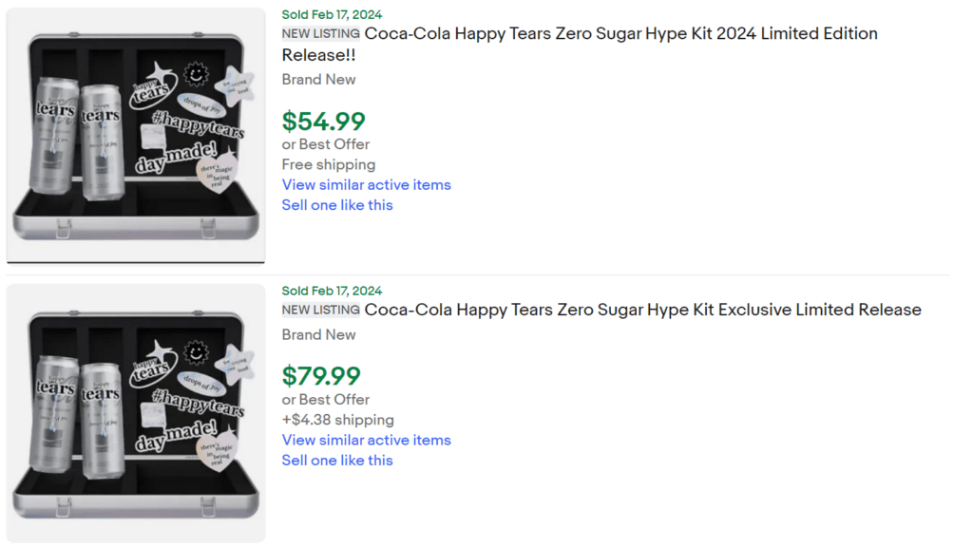This screenshot has height=547, width=973.
Task: Click the or Best Offer text on the $54.99 item
Action: pos(325,143)
